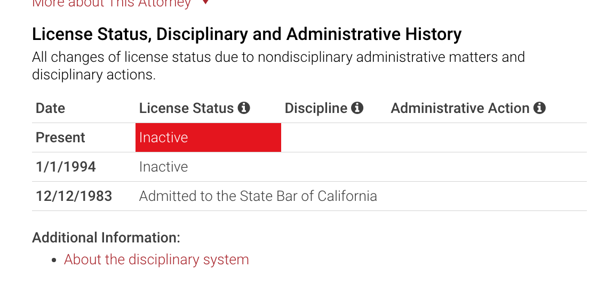Click the Discipline column header text
This screenshot has width=613, height=284.
point(316,108)
